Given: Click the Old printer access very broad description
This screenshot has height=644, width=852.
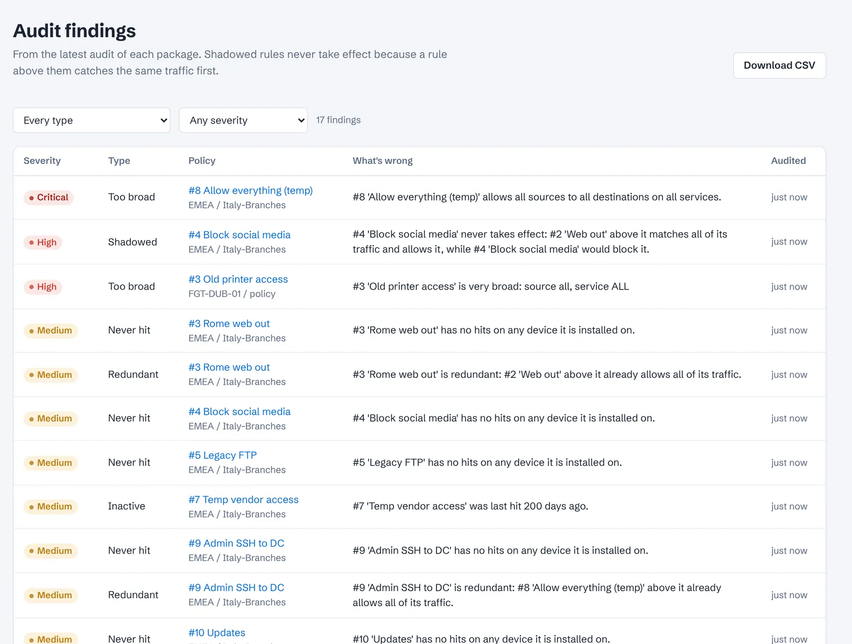Looking at the screenshot, I should click(x=490, y=286).
